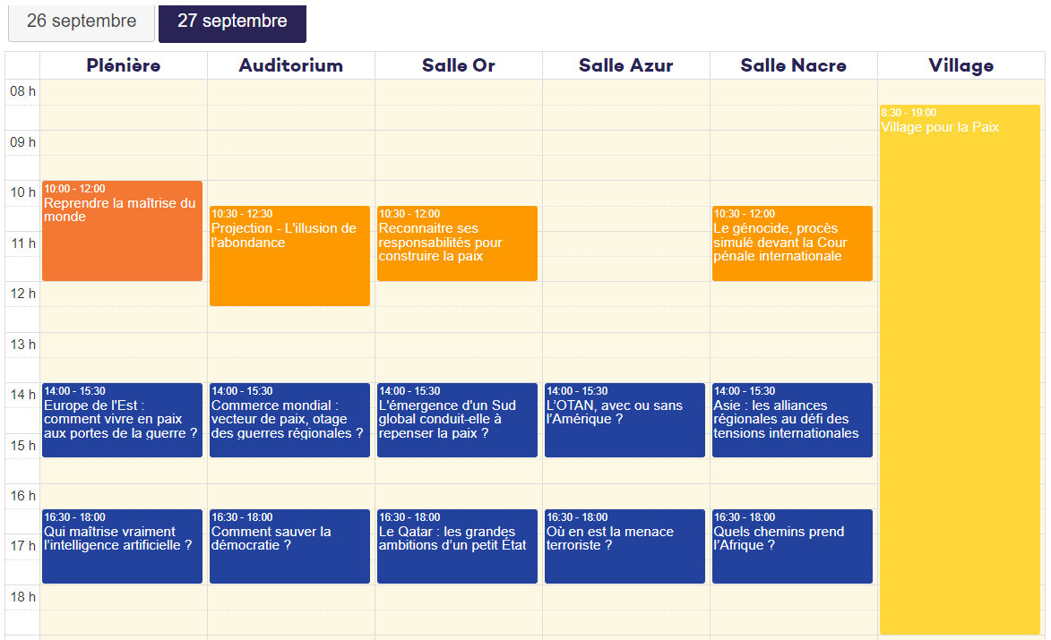Select Asie : les alliances régionales session
This screenshot has height=640, width=1051.
(792, 420)
